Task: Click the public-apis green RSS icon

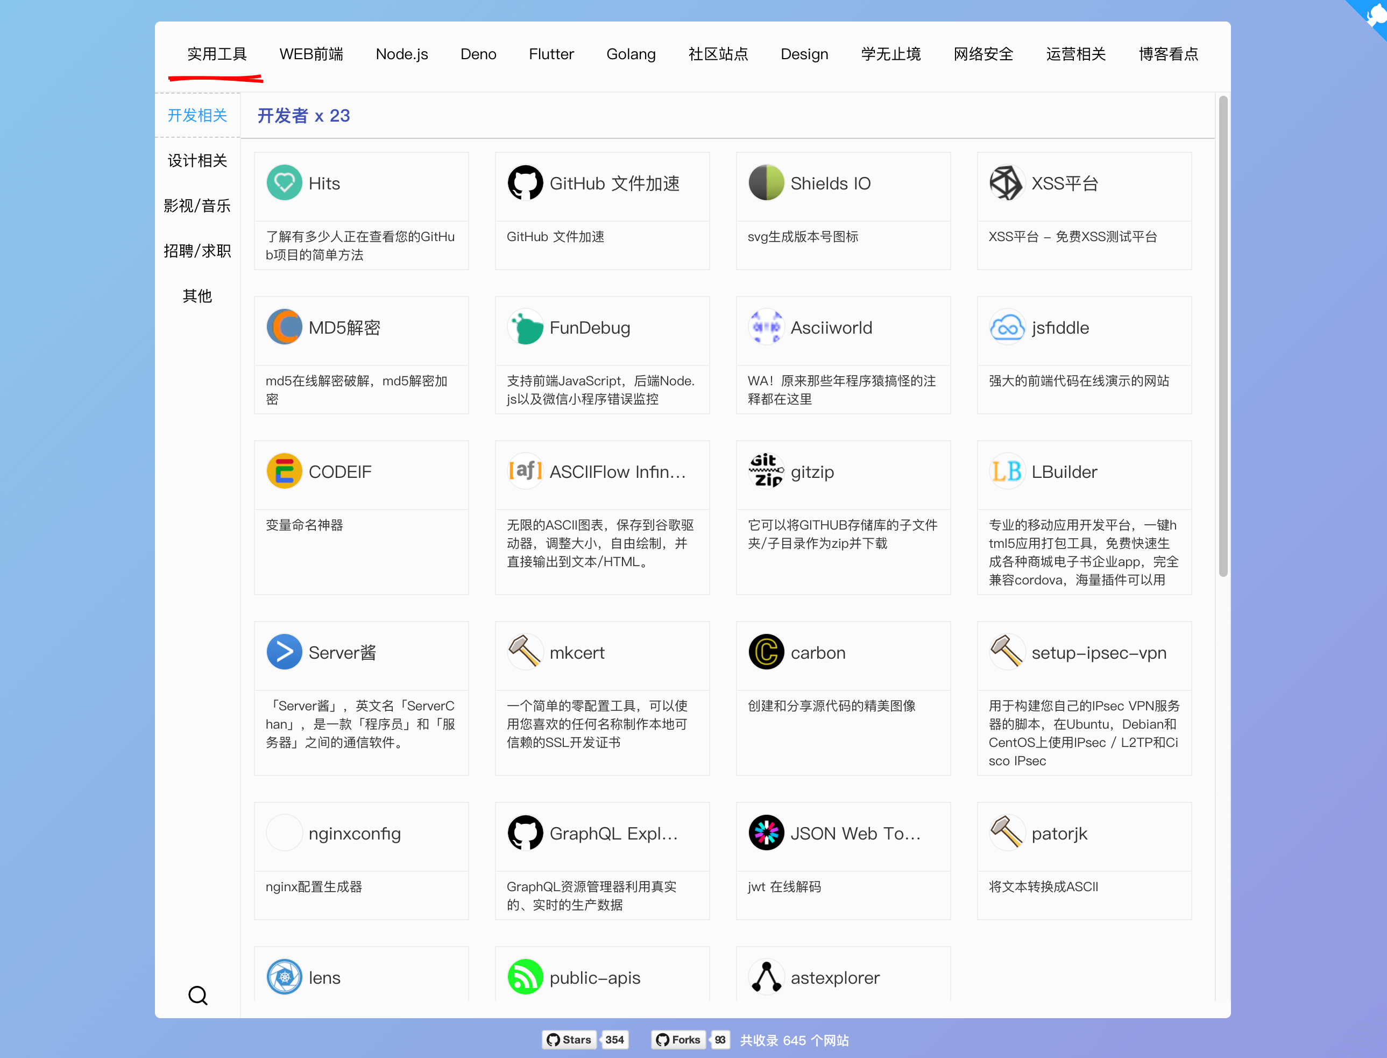Action: point(525,977)
